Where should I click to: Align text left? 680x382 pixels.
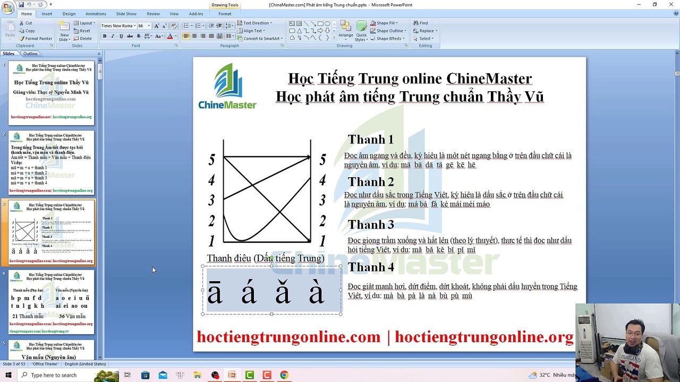(x=186, y=36)
